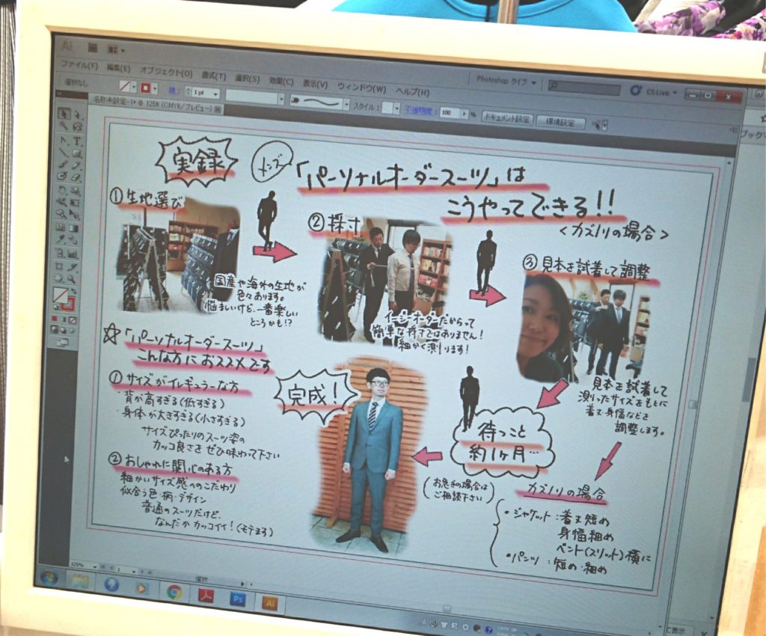Toggle the None color mode button in toolbox
This screenshot has width=766, height=636.
point(73,319)
